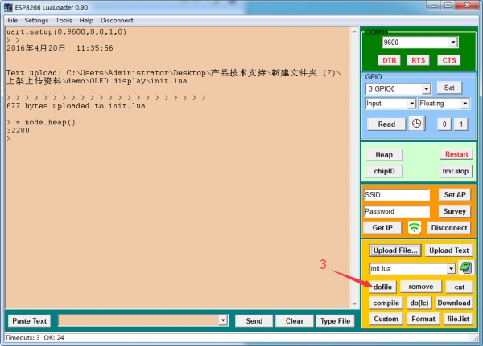Click the '677 bytes uploaded to init.lua' line
Image resolution: width=483 pixels, height=346 pixels.
point(76,106)
